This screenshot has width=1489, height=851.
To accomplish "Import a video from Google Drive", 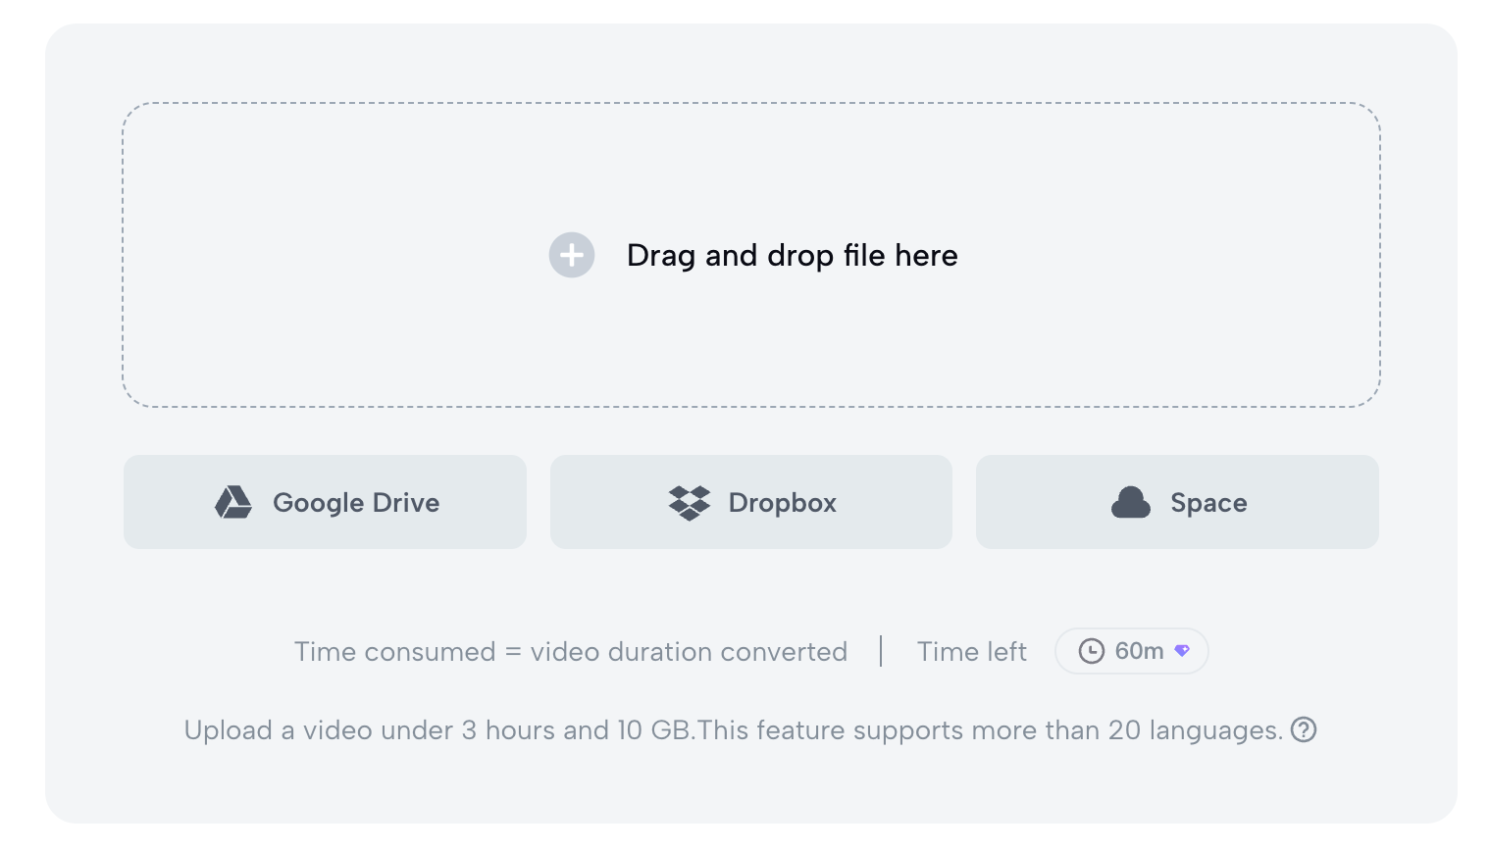I will [325, 502].
